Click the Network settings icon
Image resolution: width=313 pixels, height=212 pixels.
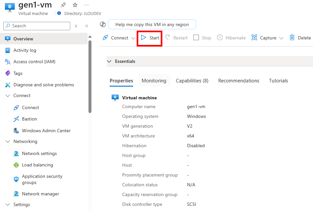[16, 154]
